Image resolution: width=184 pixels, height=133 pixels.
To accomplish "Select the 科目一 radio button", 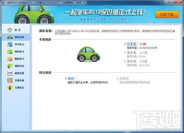I will click(66, 79).
